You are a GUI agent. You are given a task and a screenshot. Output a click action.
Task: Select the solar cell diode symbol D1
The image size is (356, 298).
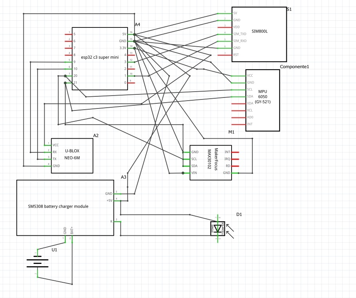point(218,228)
